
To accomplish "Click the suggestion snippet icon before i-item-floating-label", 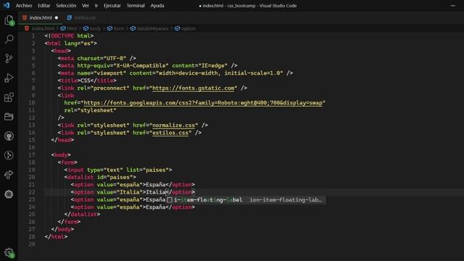I will (x=170, y=200).
